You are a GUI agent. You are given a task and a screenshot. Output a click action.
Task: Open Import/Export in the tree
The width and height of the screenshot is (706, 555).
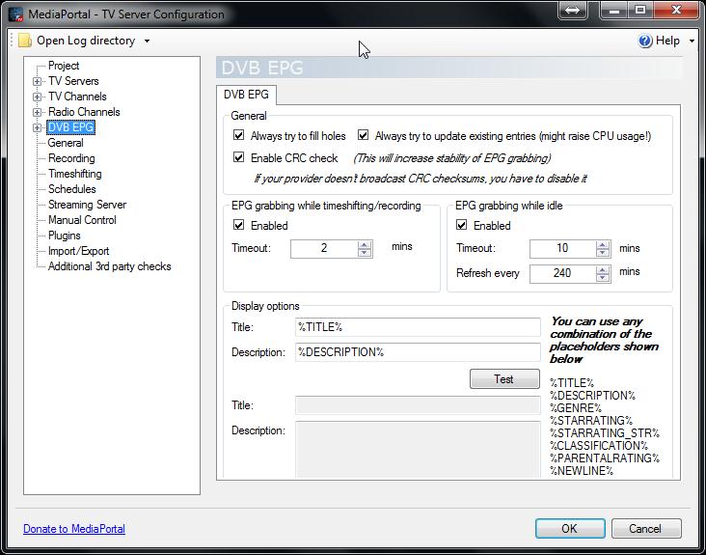pyautogui.click(x=79, y=251)
